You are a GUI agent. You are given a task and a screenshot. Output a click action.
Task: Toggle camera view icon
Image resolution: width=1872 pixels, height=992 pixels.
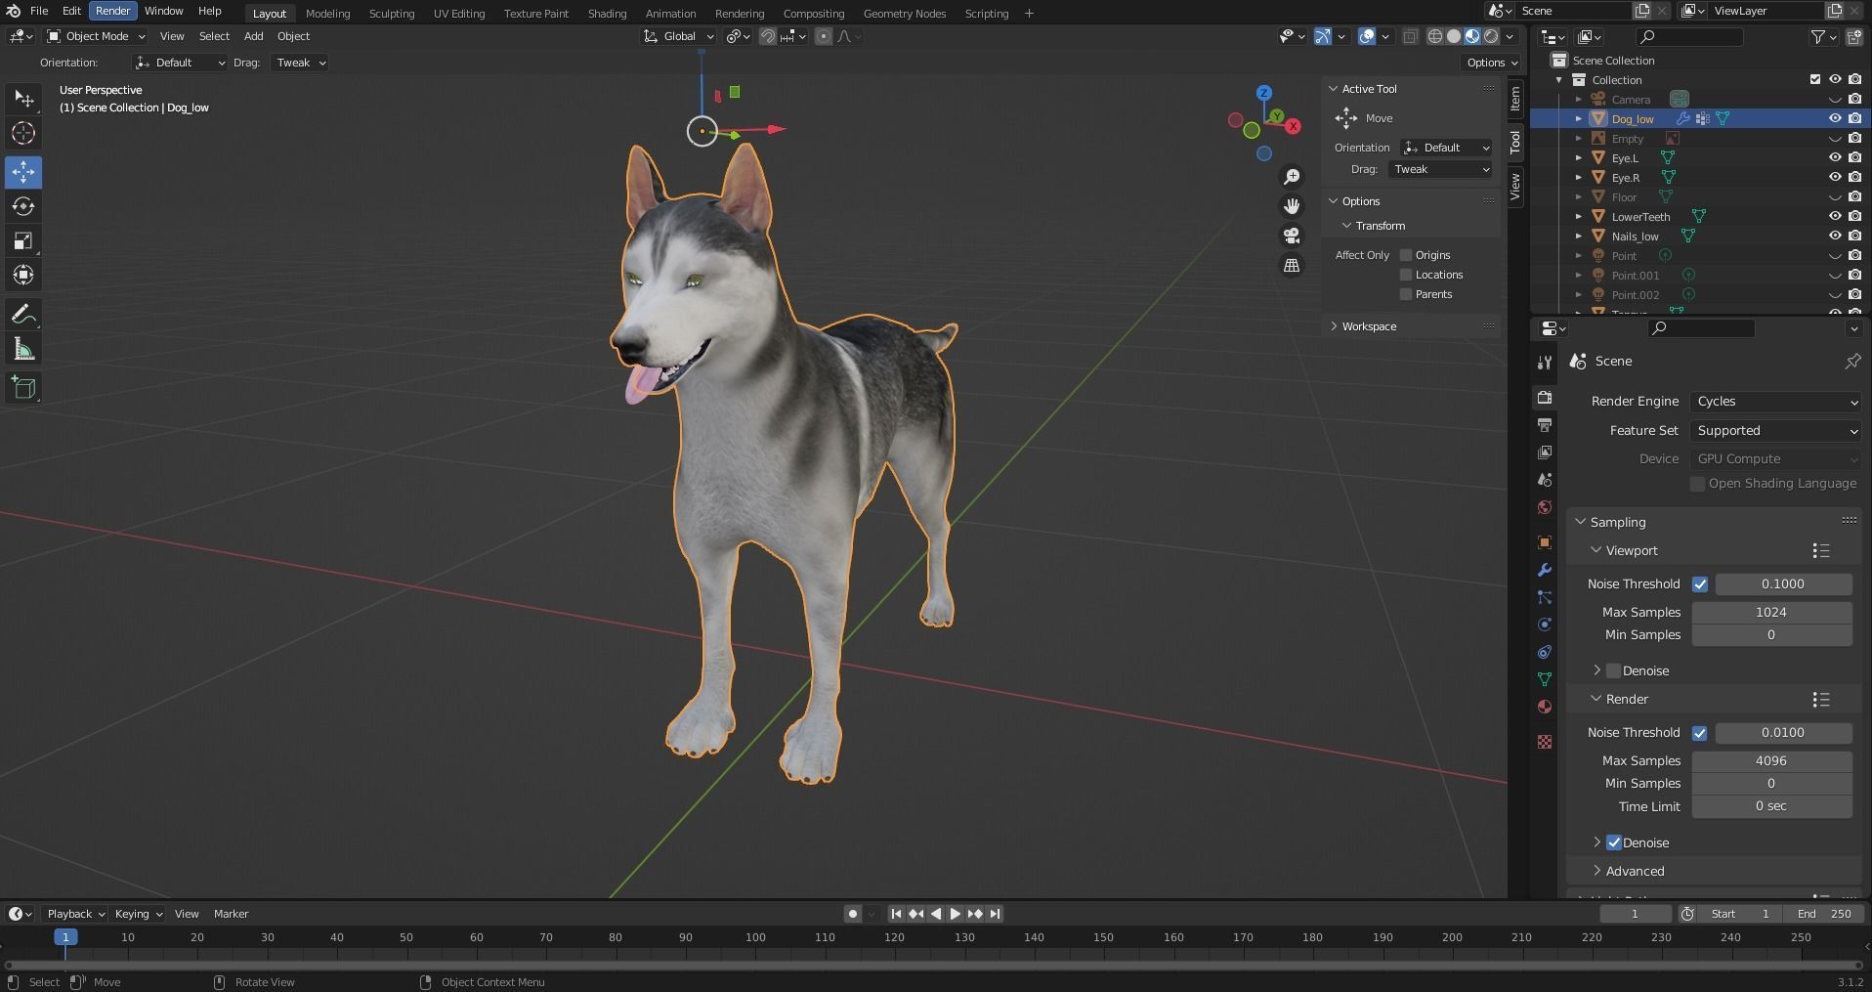coord(1292,236)
